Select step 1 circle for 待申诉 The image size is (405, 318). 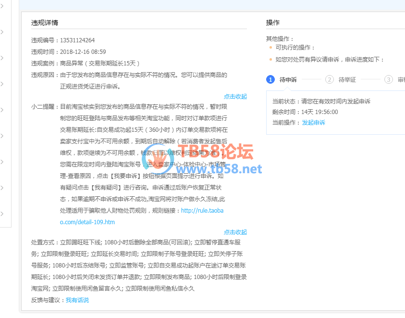[270, 79]
